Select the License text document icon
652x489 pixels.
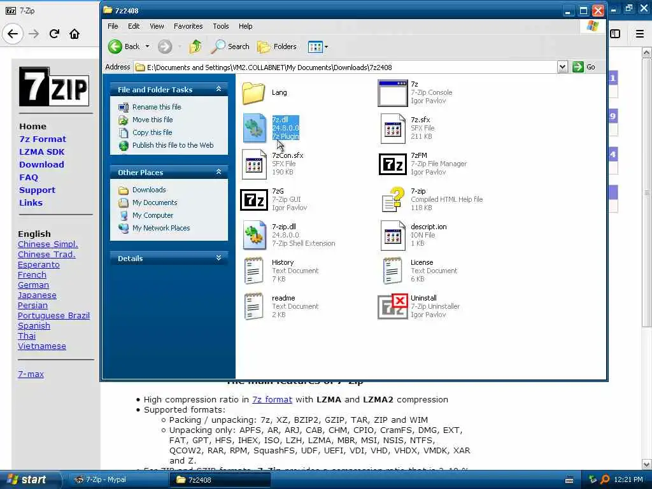392,271
